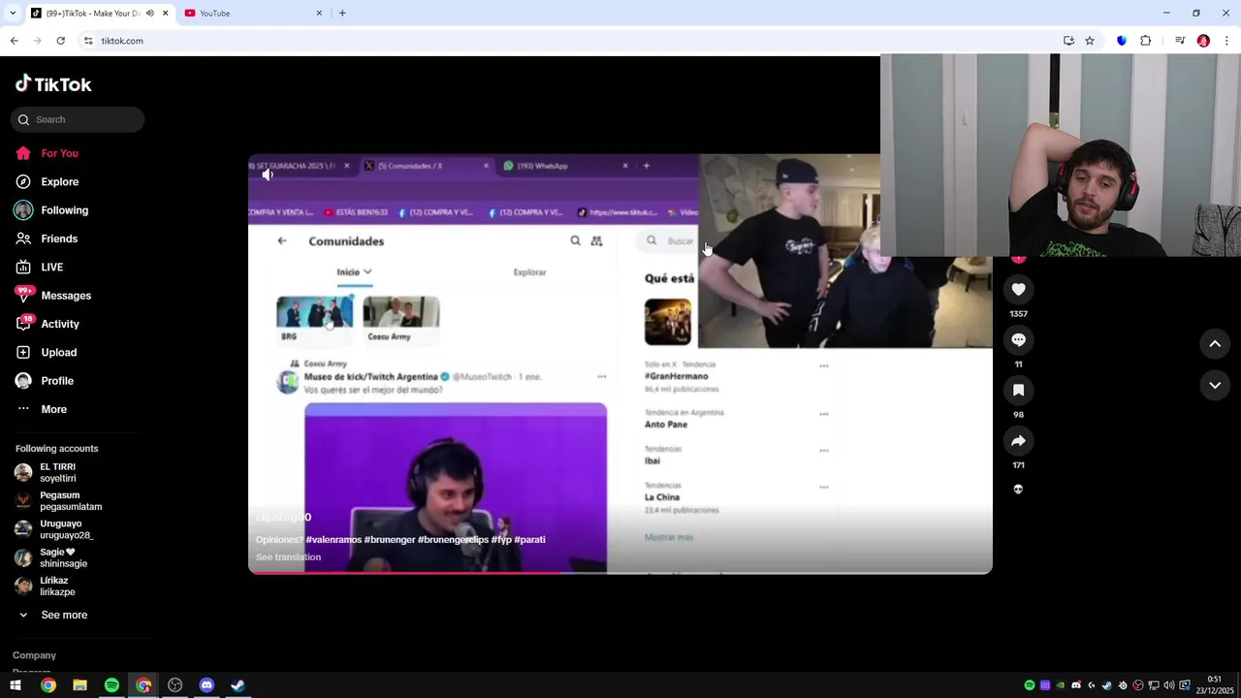Click Chrome's back arrow

click(14, 41)
